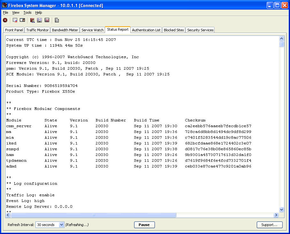Image resolution: width=290 pixels, height=234 pixels.
Task: Click the vertical scrollbar thumb
Action: 281,44
